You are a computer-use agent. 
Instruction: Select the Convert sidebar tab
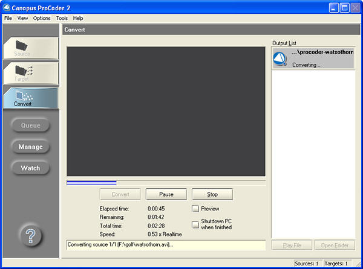[x=31, y=98]
